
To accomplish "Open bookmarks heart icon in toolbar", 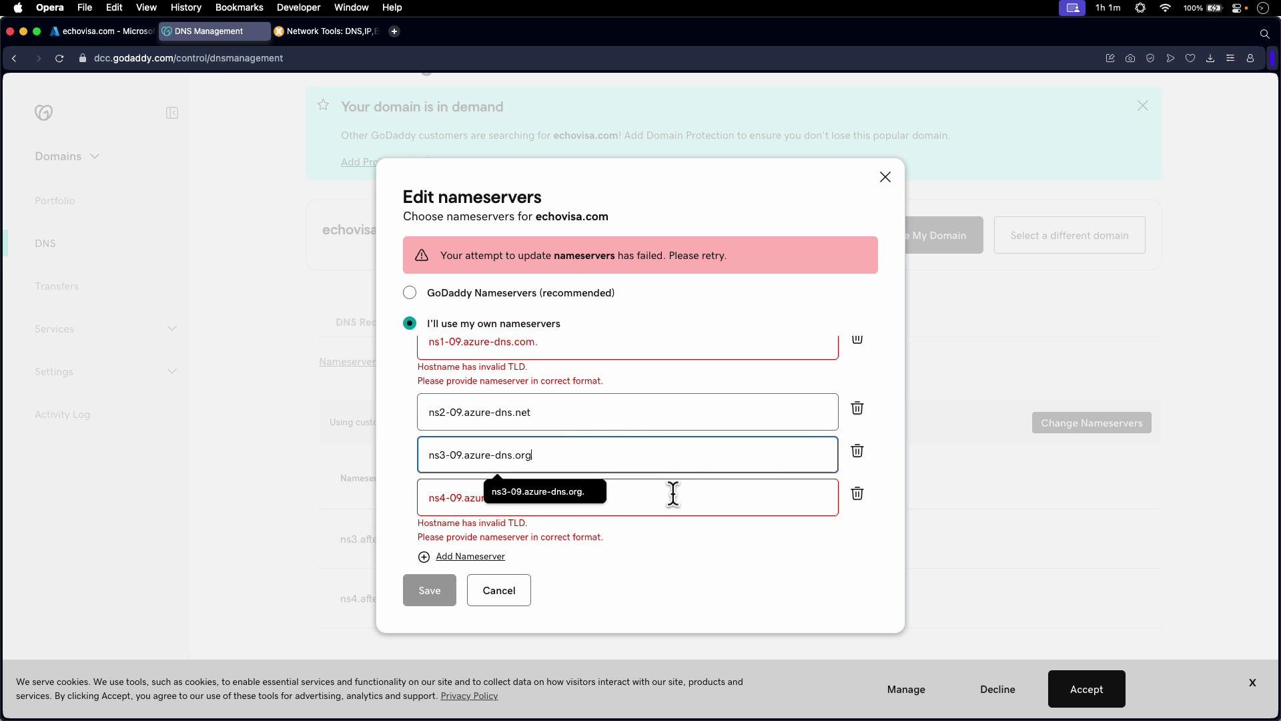I will (x=1190, y=58).
